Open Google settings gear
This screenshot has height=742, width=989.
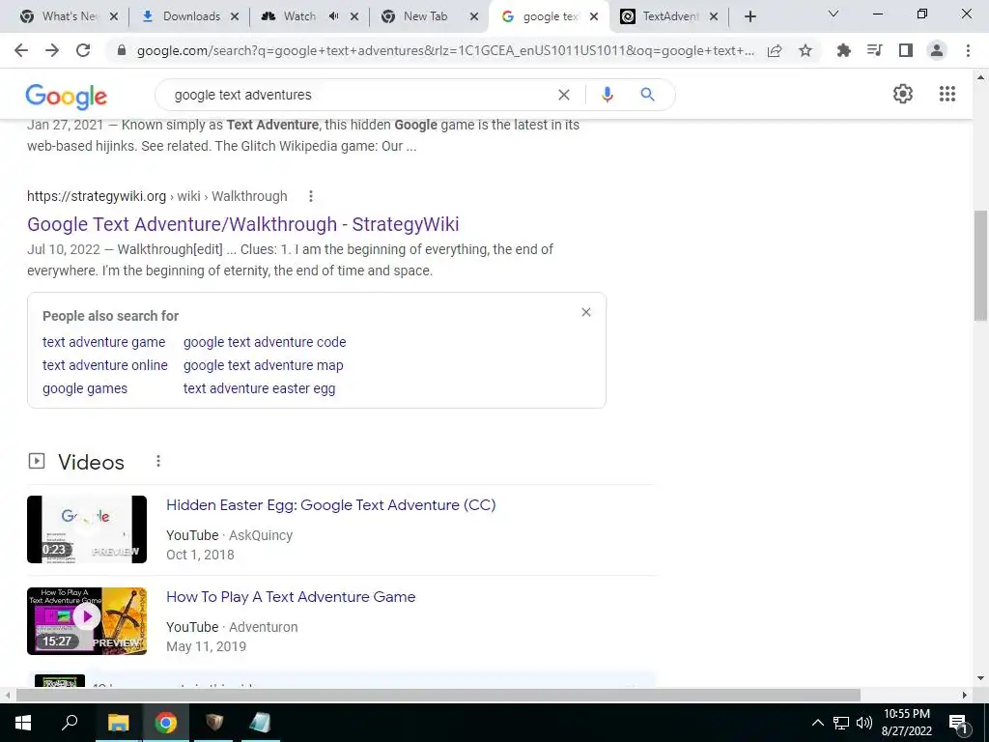903,94
